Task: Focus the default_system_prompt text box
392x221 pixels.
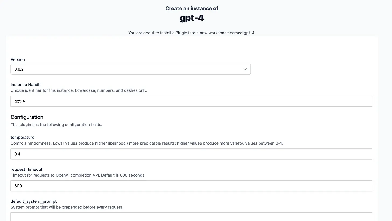Action: [x=192, y=217]
